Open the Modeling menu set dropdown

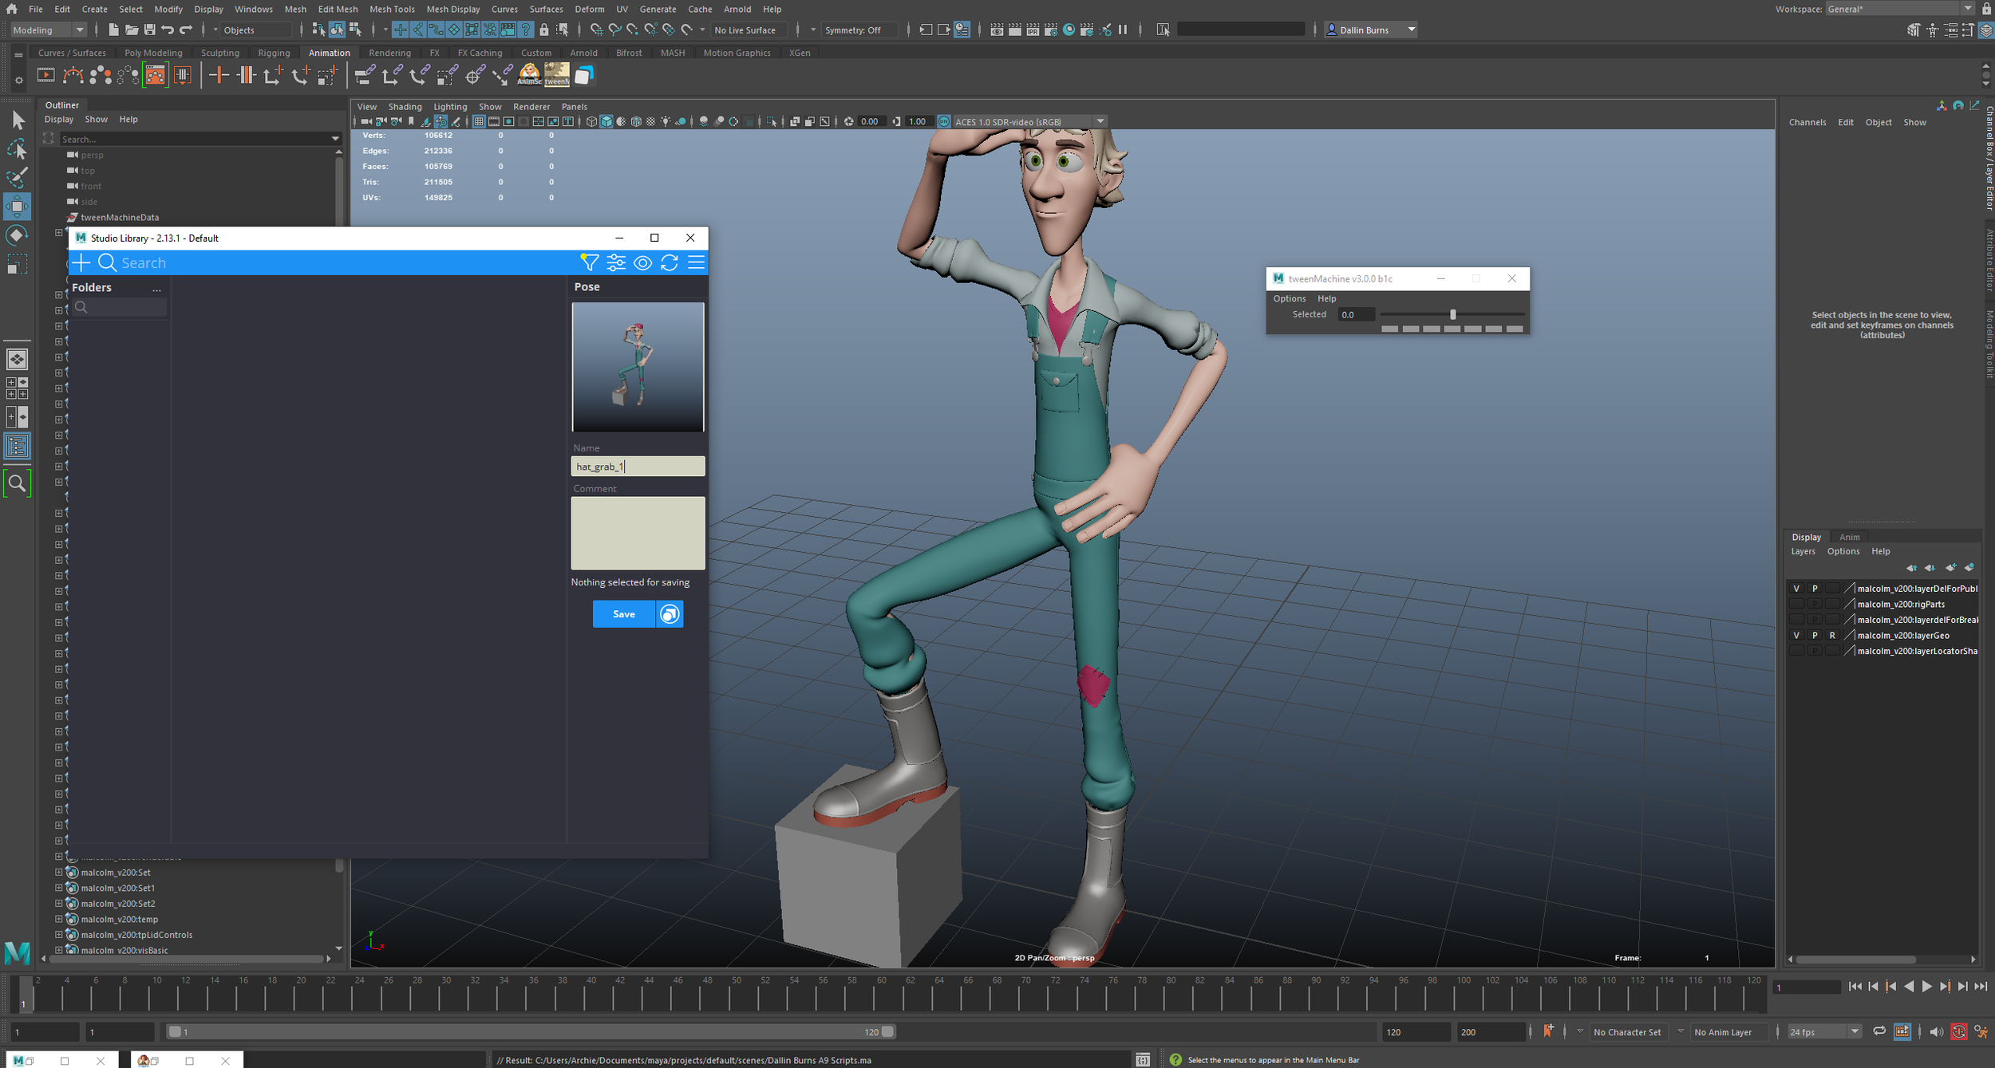pos(48,30)
